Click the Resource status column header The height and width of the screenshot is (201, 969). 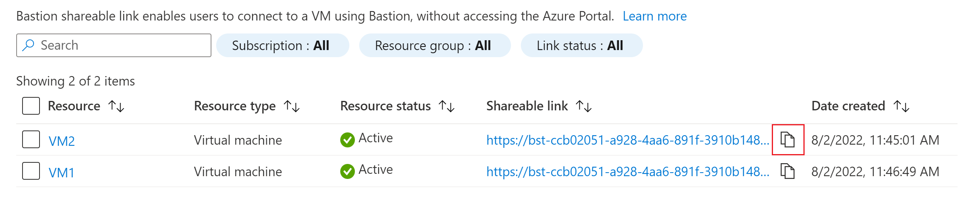click(385, 106)
